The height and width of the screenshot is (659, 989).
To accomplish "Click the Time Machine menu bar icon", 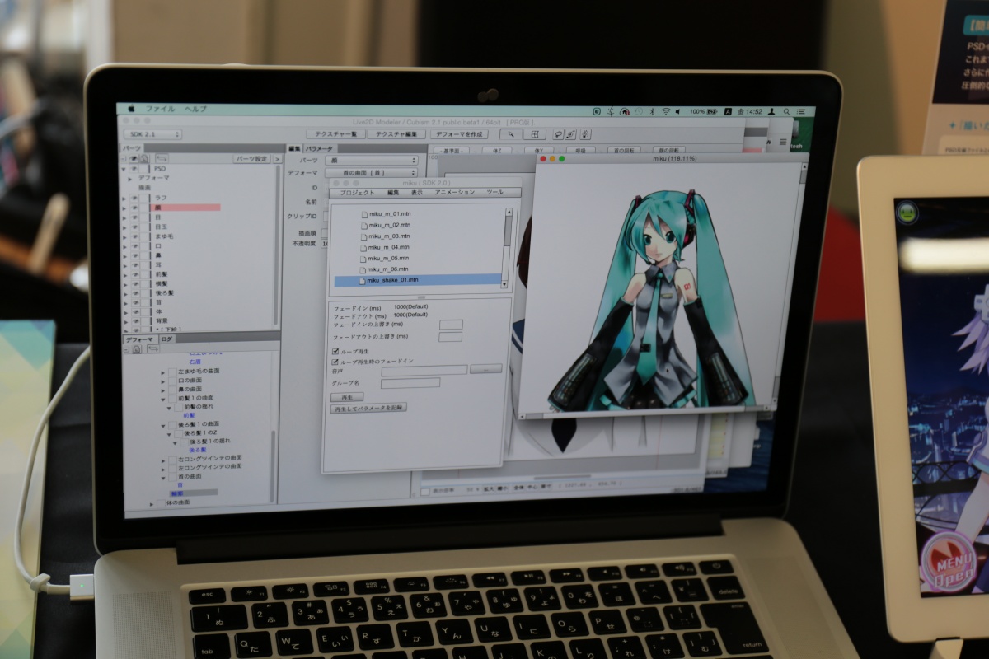I will [x=639, y=111].
